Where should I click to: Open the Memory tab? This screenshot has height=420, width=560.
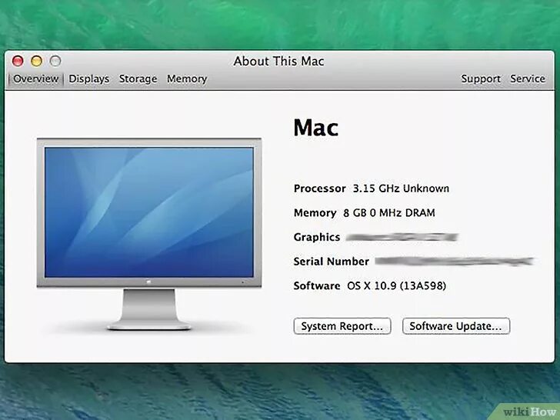(187, 79)
